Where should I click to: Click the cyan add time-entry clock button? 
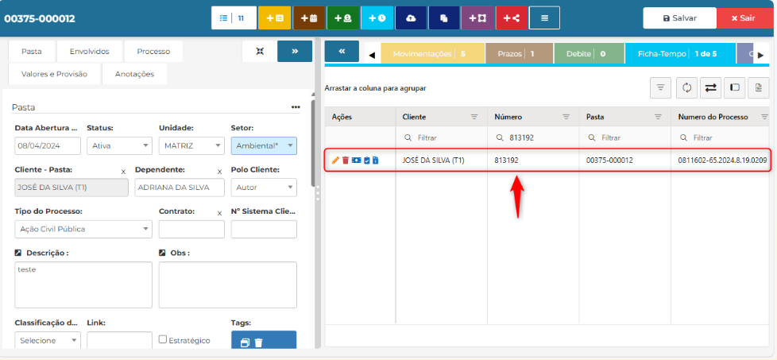tap(377, 17)
